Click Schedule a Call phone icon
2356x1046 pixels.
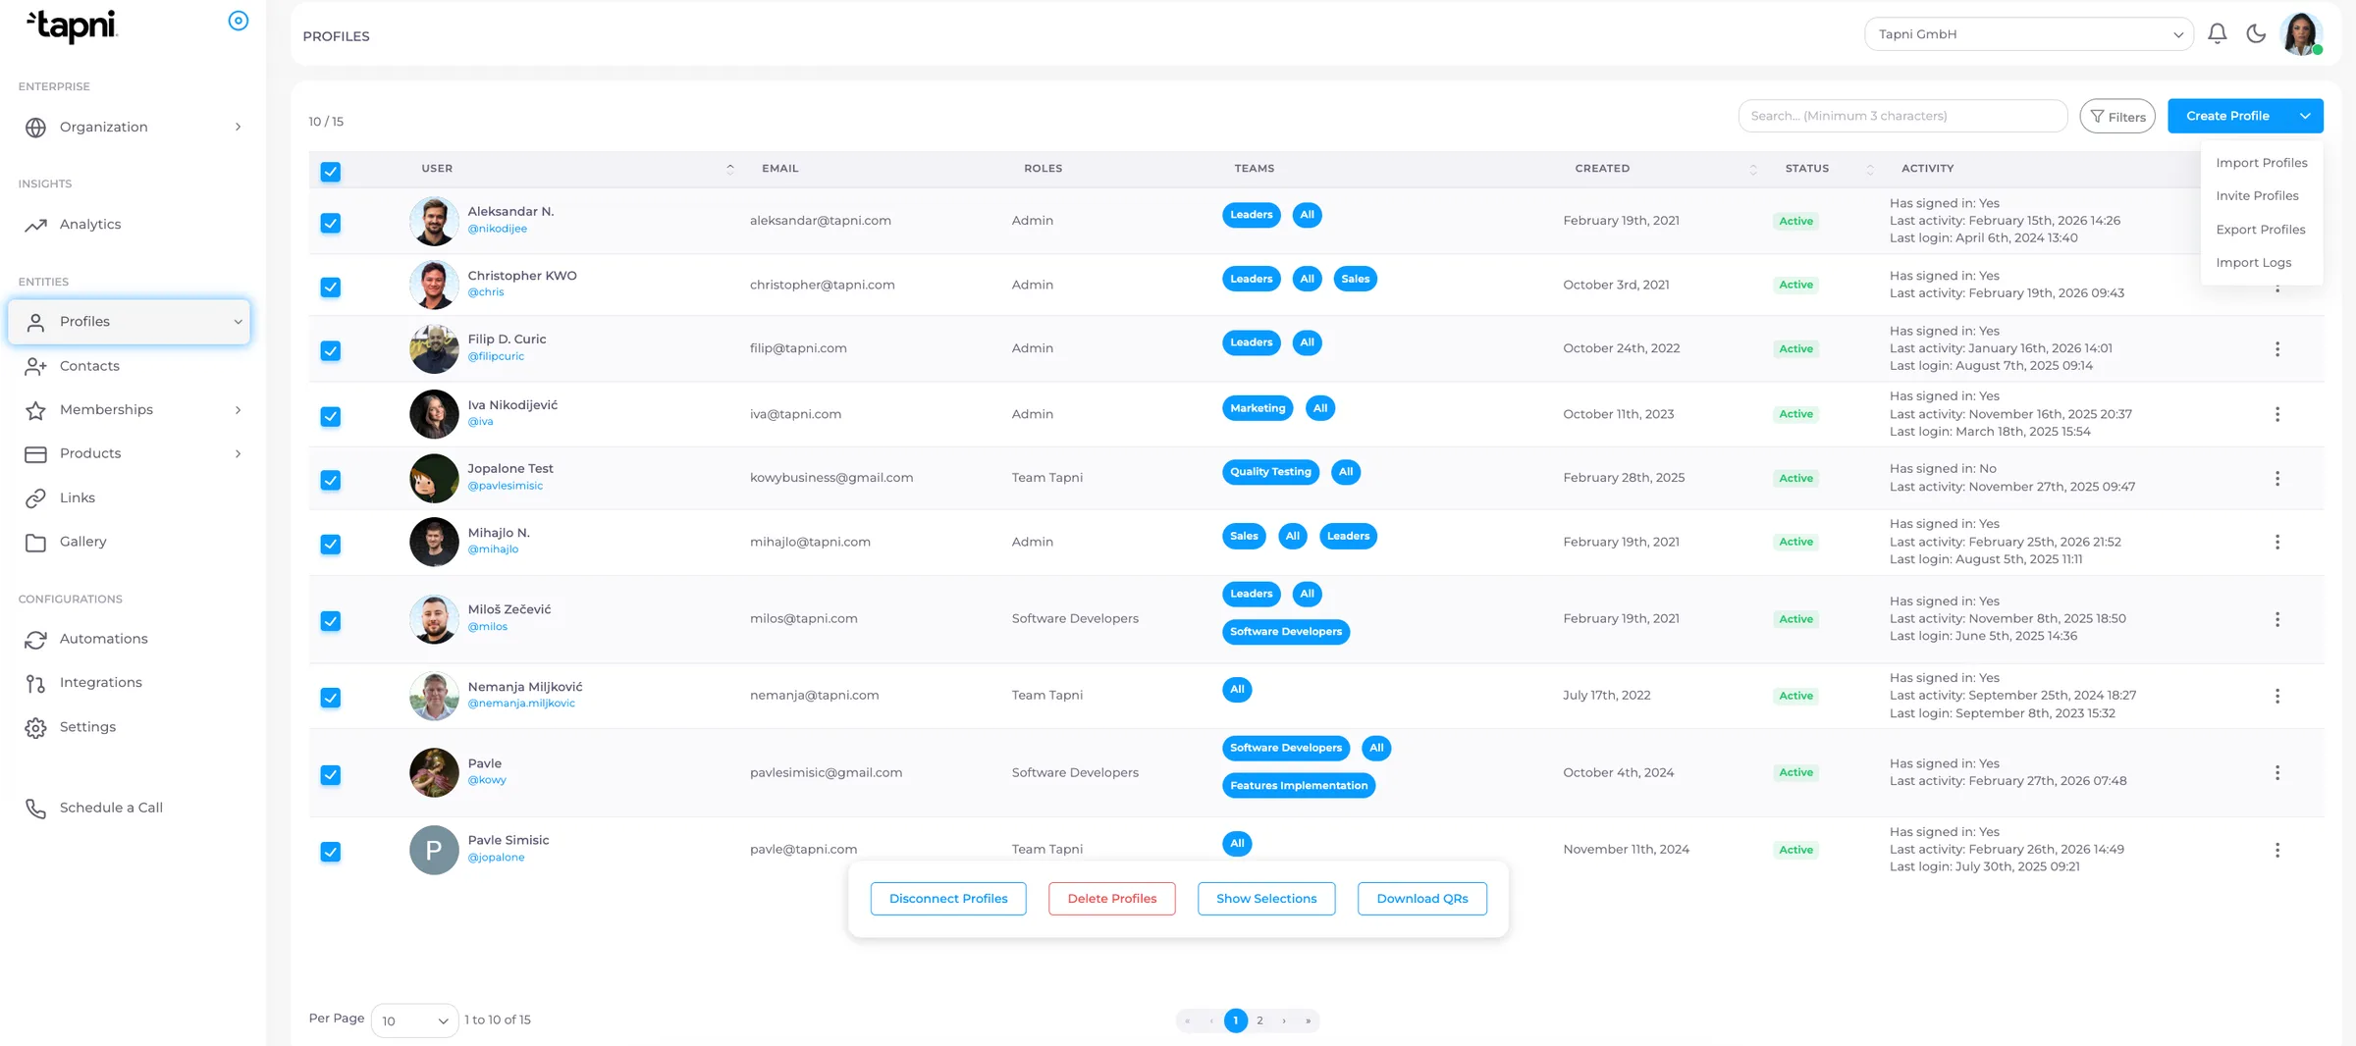tap(35, 808)
